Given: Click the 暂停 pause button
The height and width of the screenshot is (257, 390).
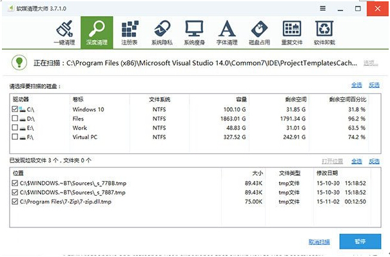Looking at the screenshot, I should pos(360,242).
